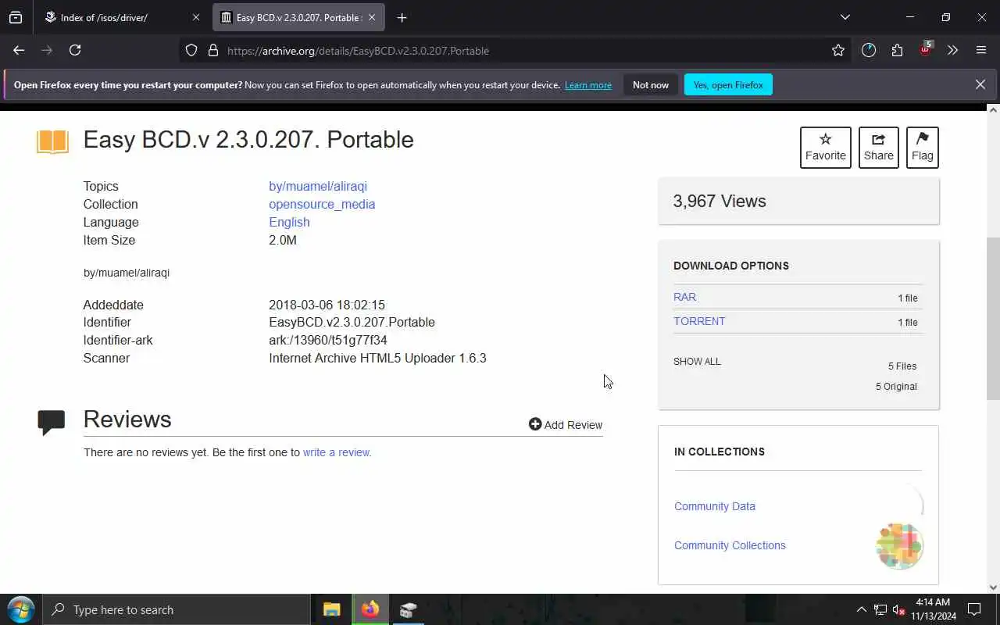Flag this item with the Flag button

pyautogui.click(x=922, y=147)
